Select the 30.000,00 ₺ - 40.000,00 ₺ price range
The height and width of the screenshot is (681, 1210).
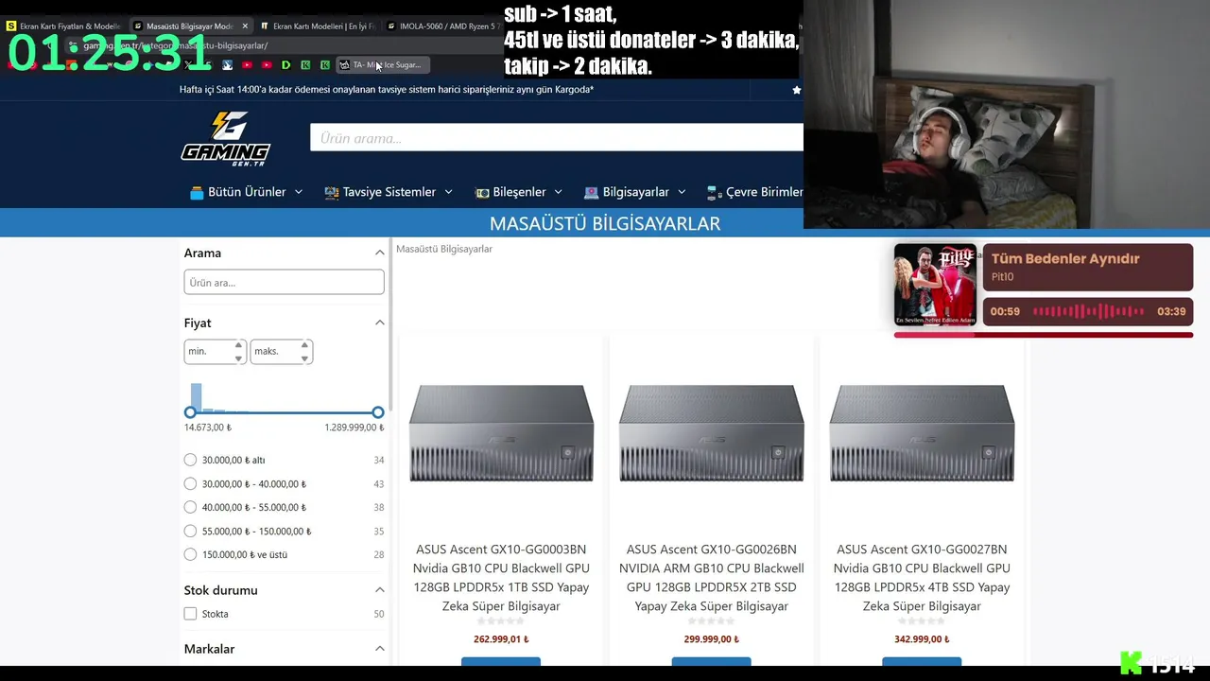pyautogui.click(x=190, y=483)
